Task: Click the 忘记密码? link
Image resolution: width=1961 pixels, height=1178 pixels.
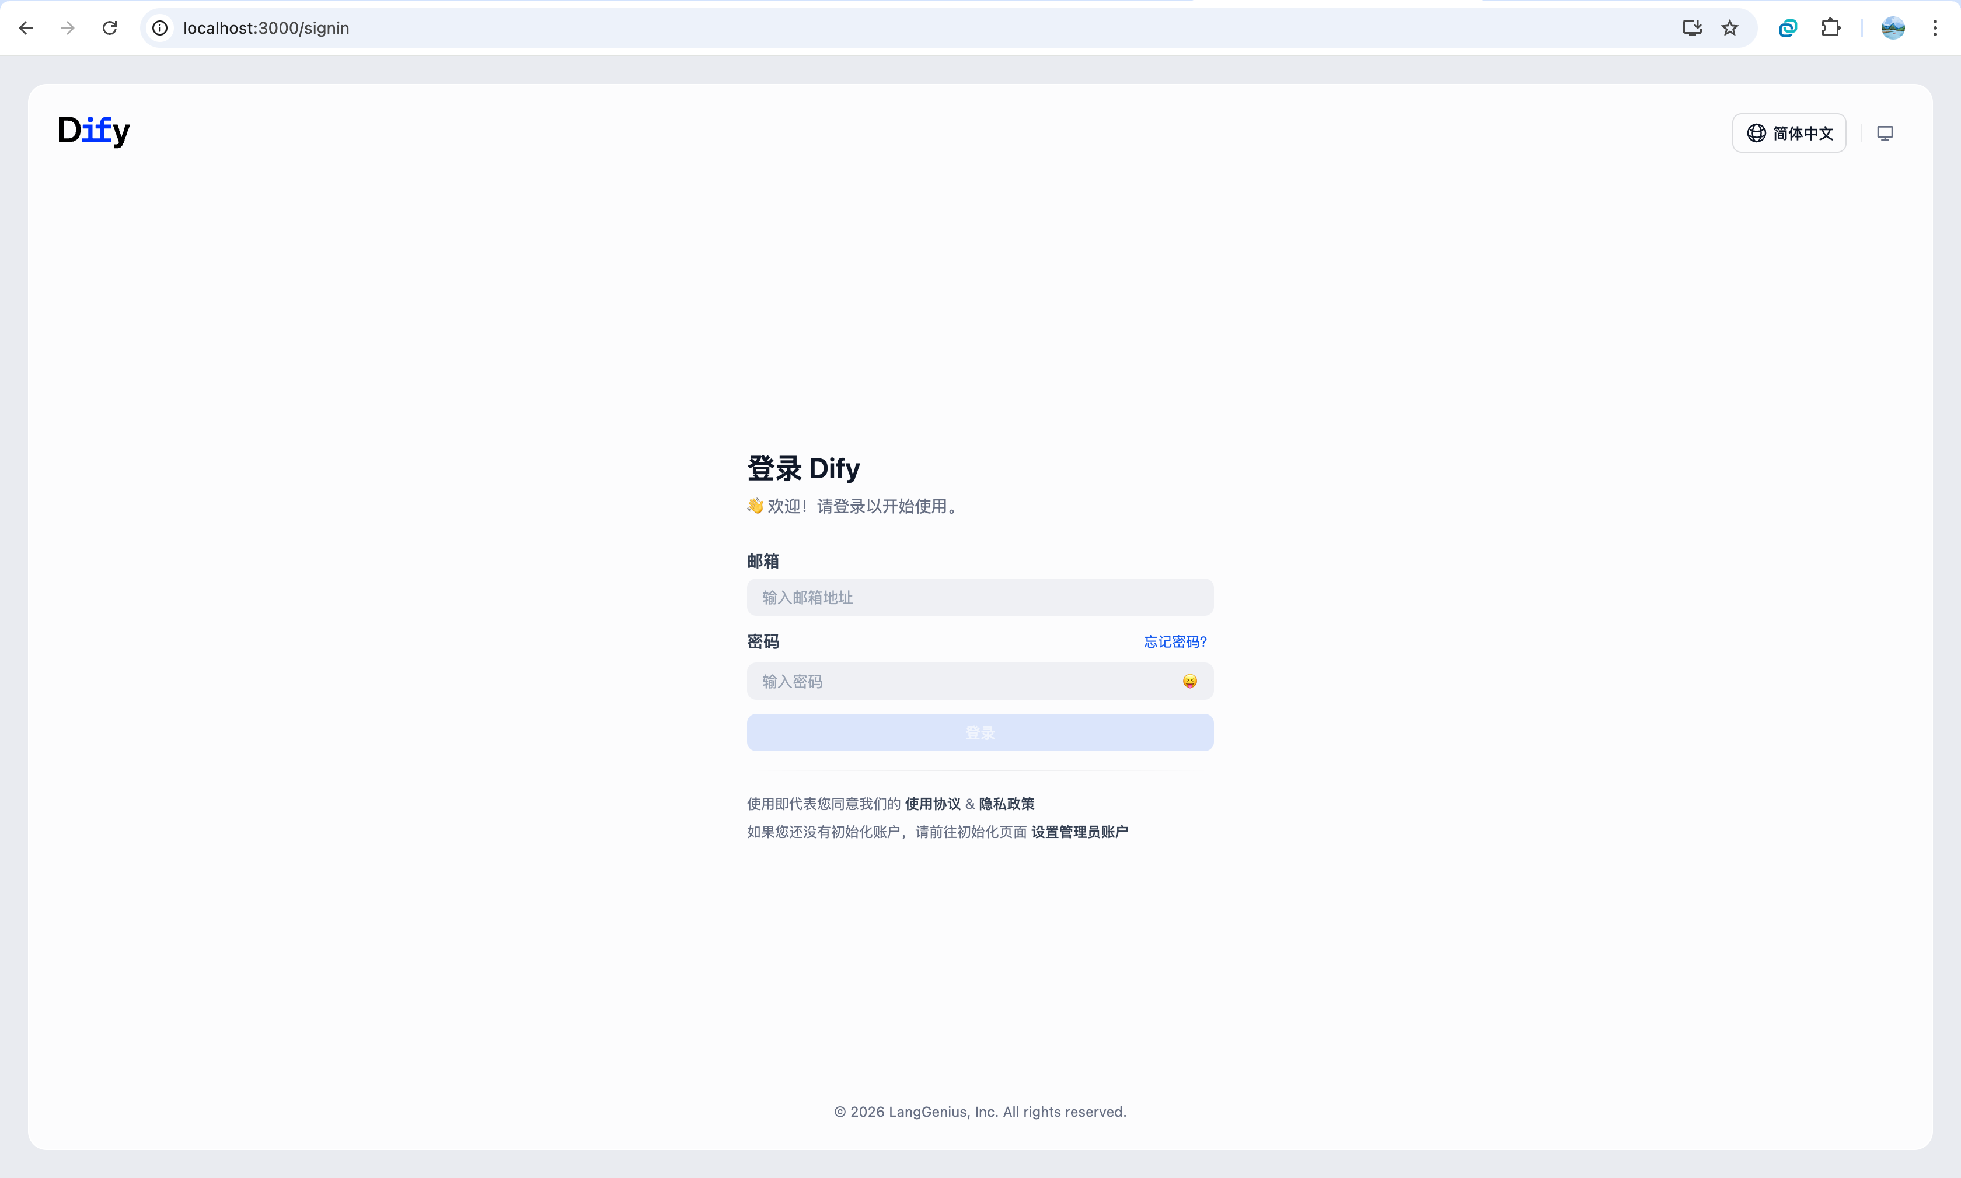Action: click(1175, 641)
